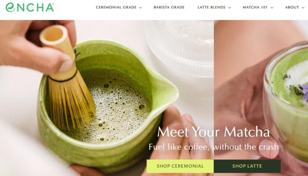Expand the chevron beside Ceremonial Grade
The height and width of the screenshot is (176, 308).
click(140, 8)
